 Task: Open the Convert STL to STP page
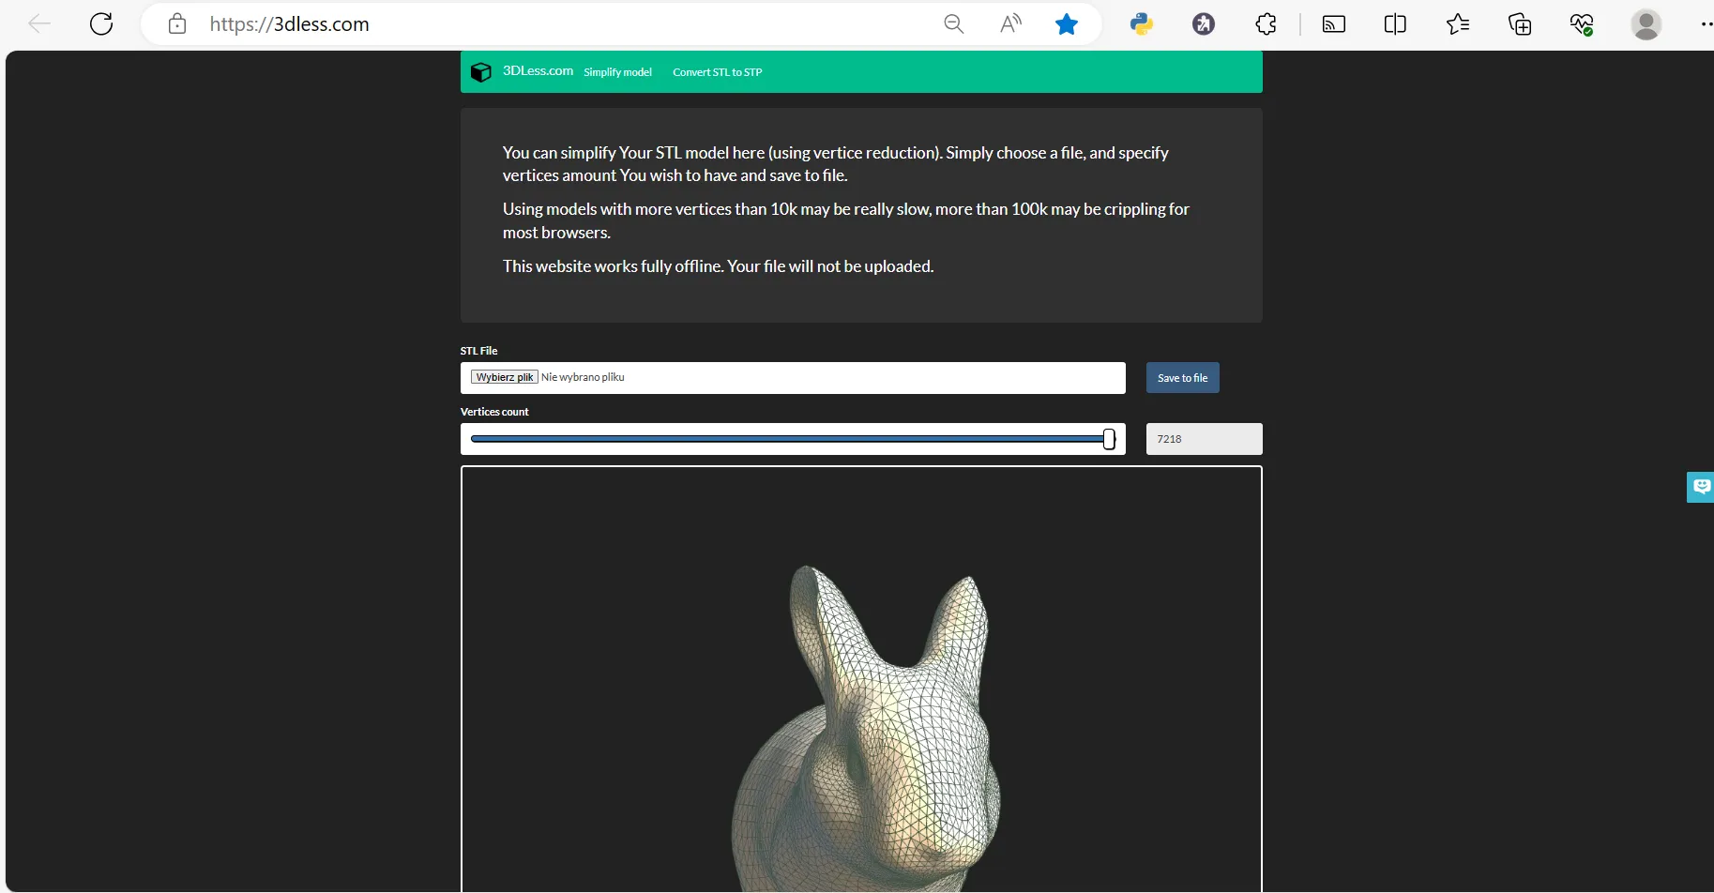pyautogui.click(x=718, y=71)
